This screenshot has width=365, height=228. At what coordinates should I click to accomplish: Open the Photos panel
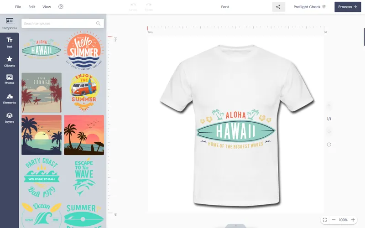[9, 79]
